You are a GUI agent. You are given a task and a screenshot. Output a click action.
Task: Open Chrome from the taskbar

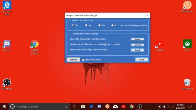(x=131, y=107)
